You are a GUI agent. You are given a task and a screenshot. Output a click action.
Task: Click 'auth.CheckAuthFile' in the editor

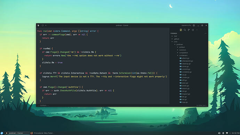point(65,90)
